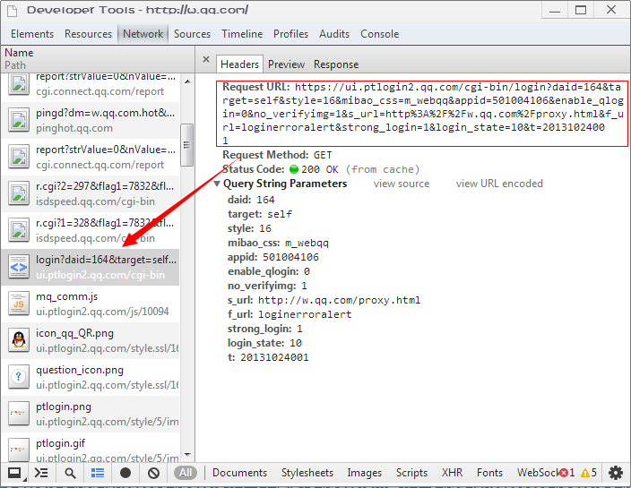Open the search magnifier tool

point(70,473)
